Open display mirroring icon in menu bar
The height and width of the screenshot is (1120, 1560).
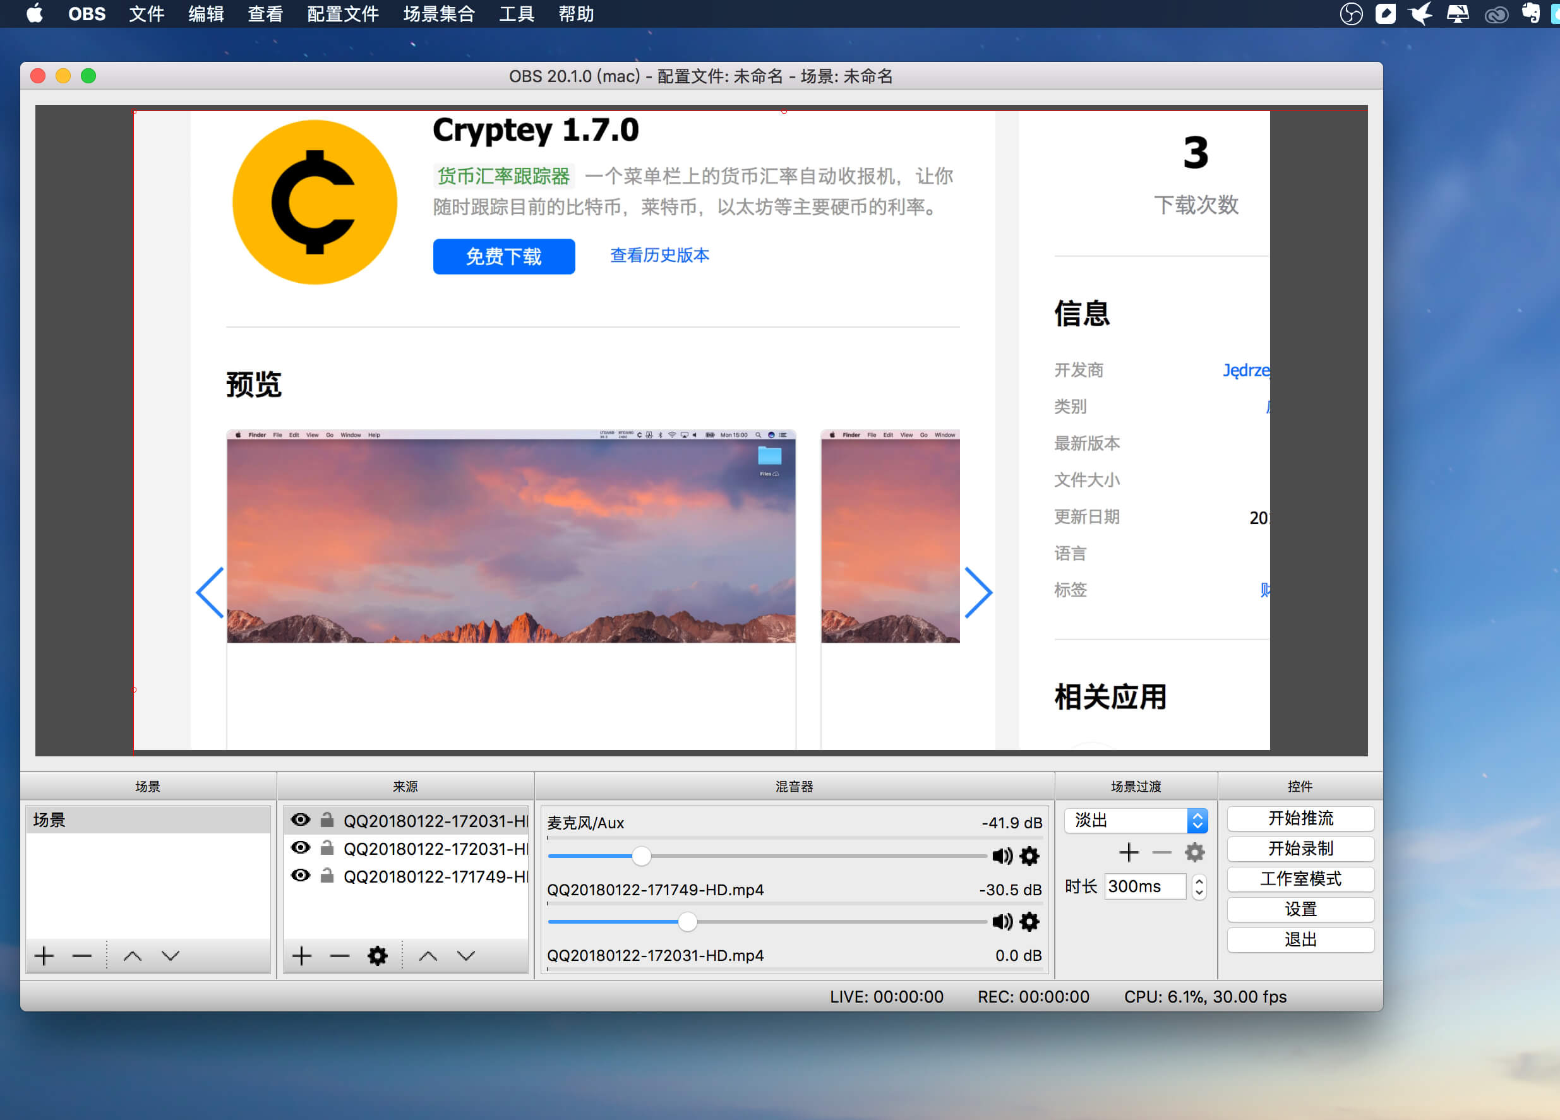tap(1458, 14)
